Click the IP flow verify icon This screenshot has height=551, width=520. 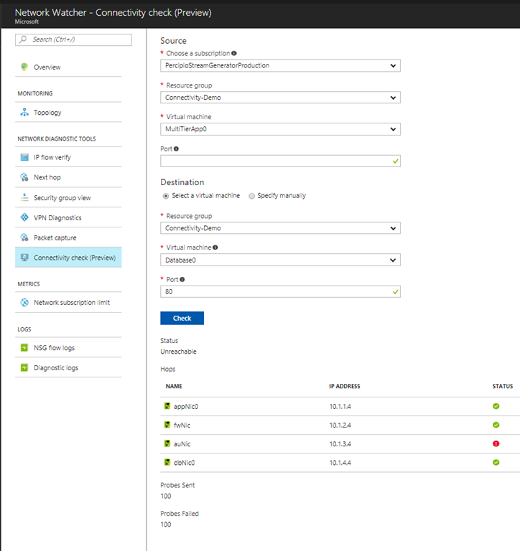pos(24,157)
